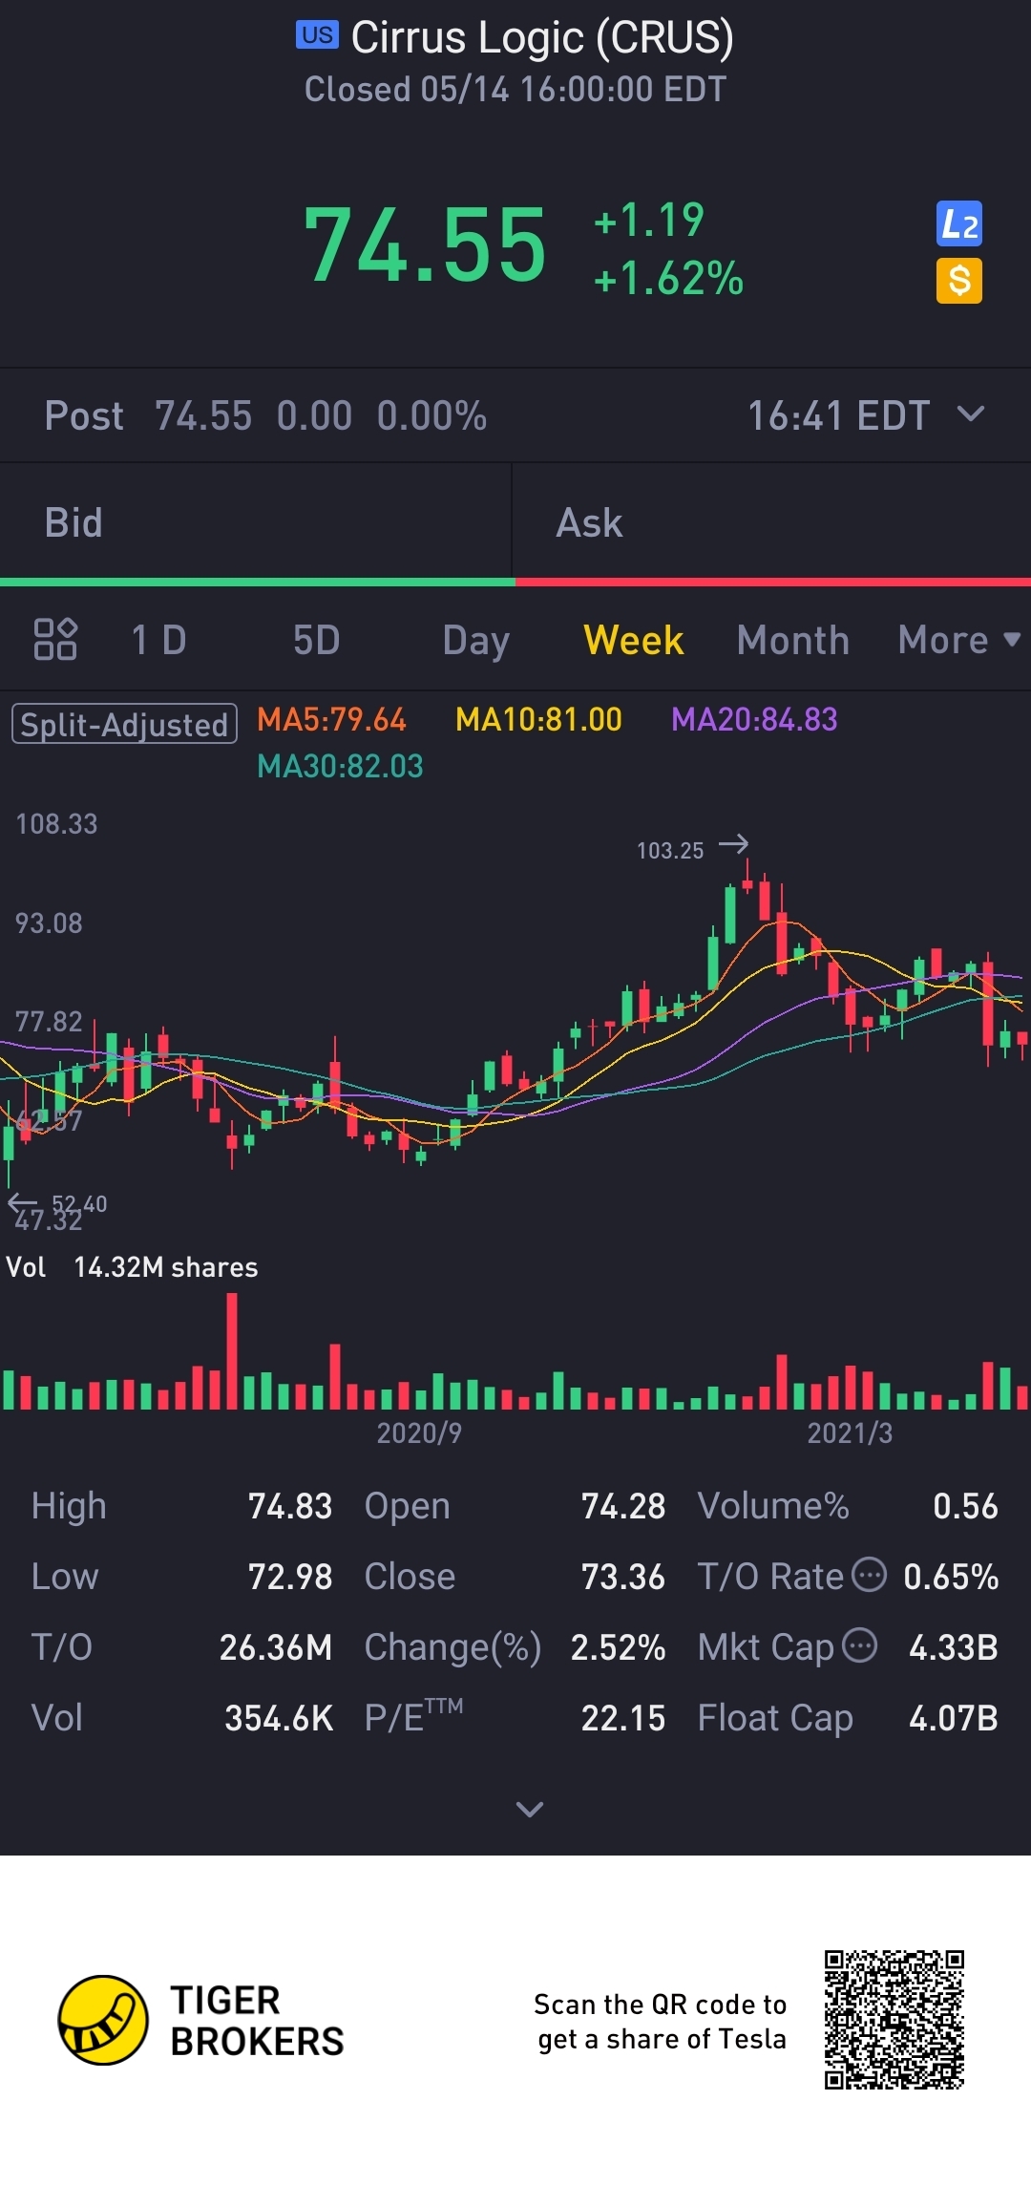Tap the T/O Rate 0.65% value

coord(951,1577)
